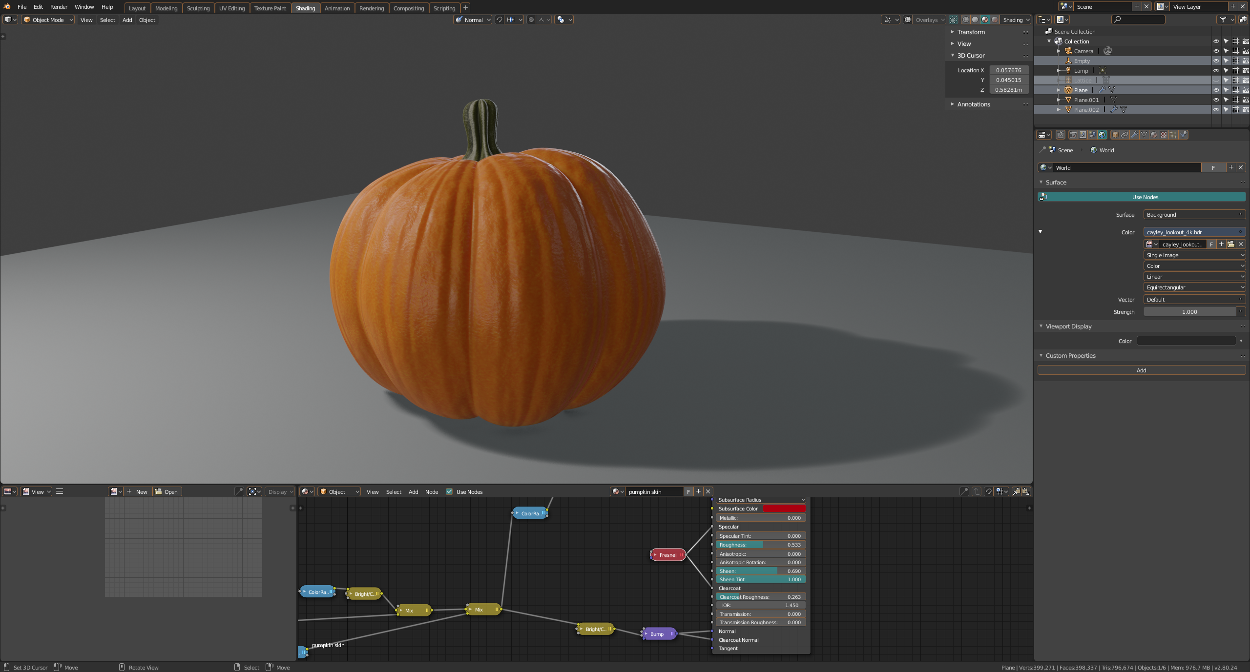
Task: Click the outliner filter funnel icon
Action: [x=1223, y=20]
